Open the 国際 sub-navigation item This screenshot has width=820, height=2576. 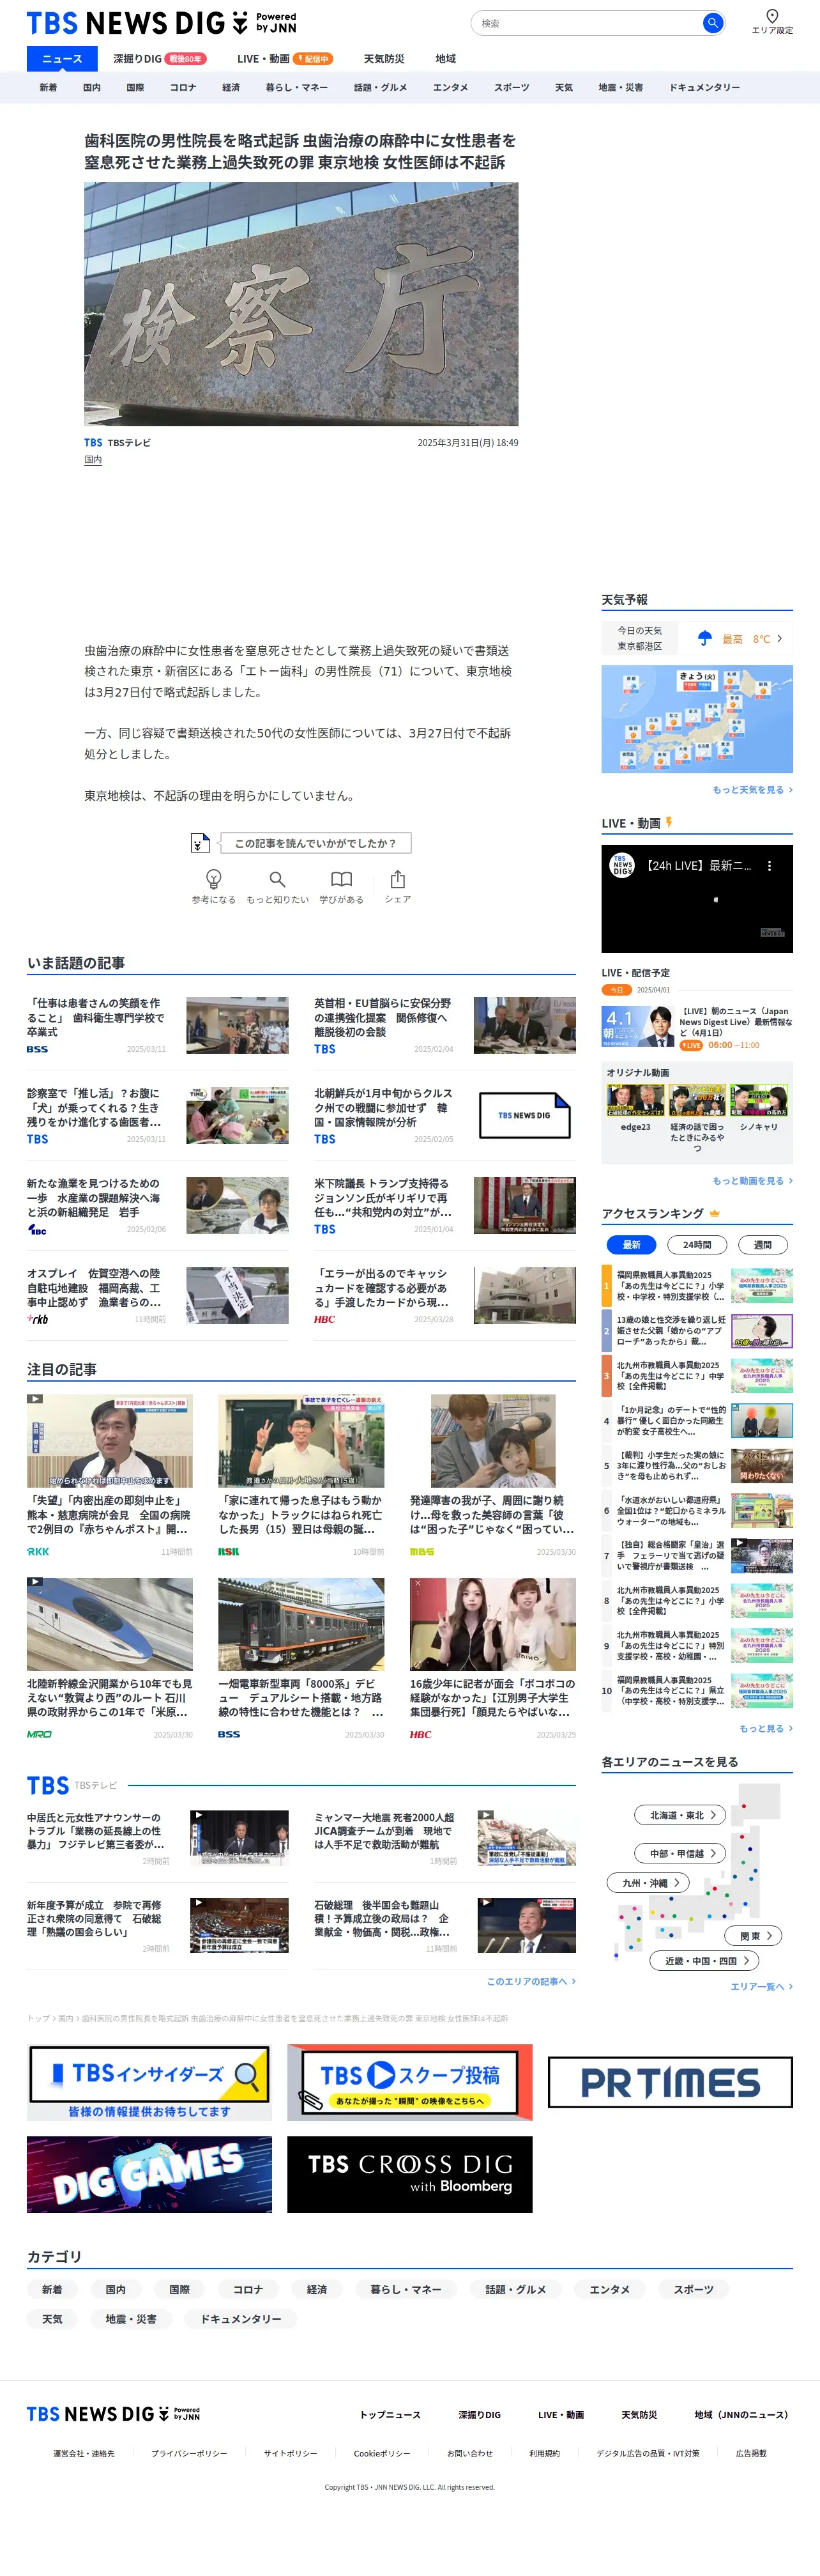135,87
